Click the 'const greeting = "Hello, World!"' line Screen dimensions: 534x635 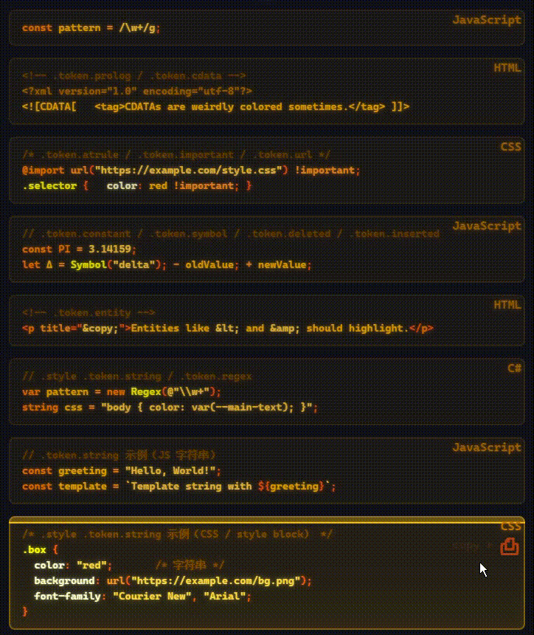[x=122, y=471]
